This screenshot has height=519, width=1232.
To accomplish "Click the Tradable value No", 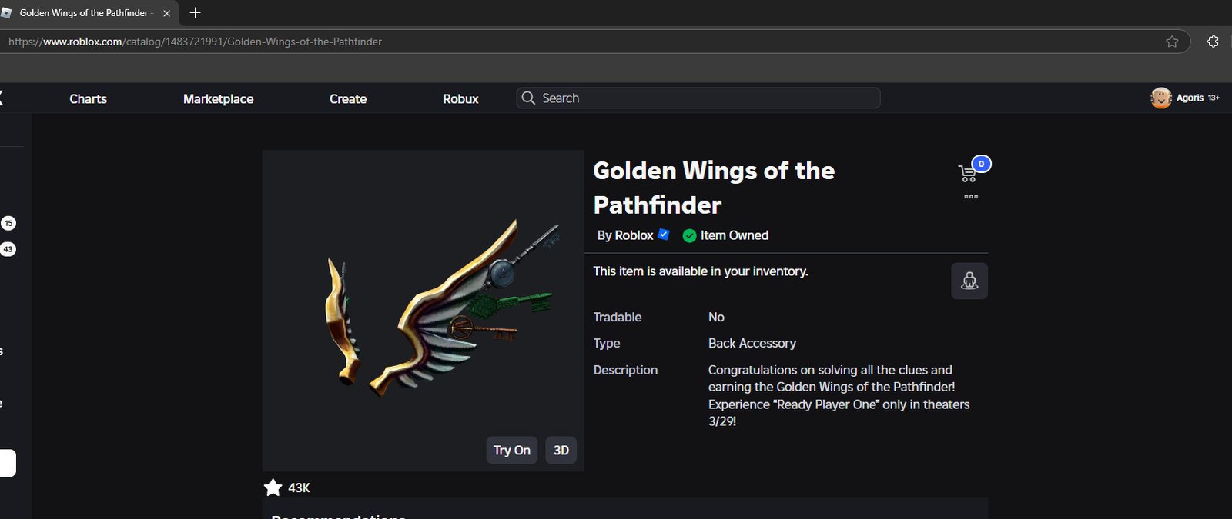I will pyautogui.click(x=716, y=317).
